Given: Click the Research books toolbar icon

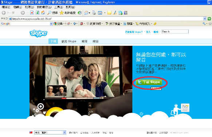Looking at the screenshot, I should [126, 13].
